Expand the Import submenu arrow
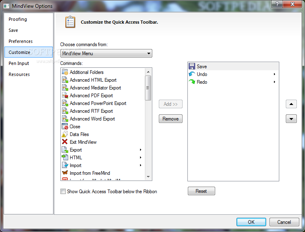 click(x=140, y=165)
